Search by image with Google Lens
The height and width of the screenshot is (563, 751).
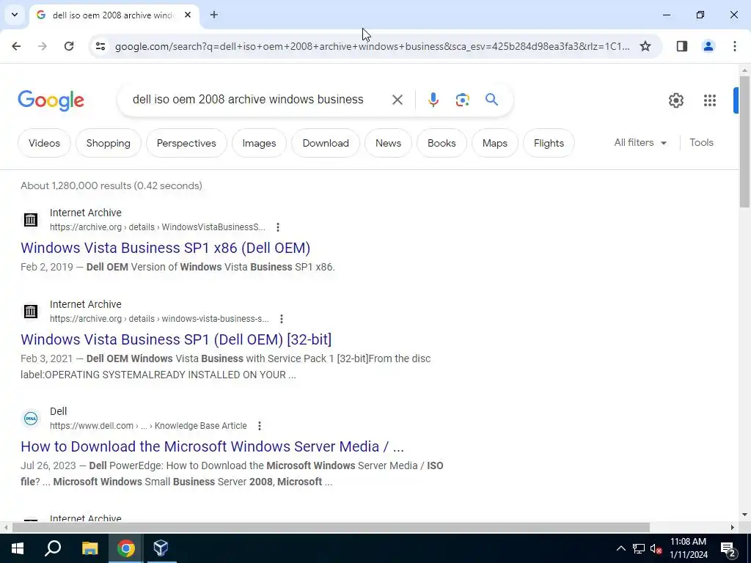pos(462,100)
